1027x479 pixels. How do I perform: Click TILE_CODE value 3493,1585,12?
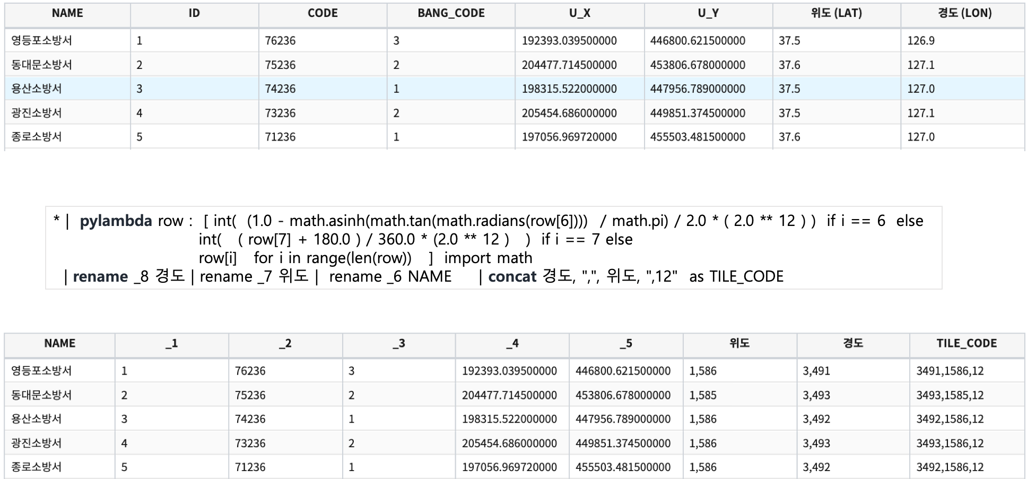950,395
